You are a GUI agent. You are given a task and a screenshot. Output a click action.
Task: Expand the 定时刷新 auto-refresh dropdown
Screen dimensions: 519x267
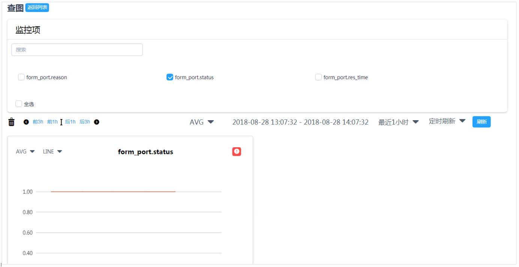(446, 121)
